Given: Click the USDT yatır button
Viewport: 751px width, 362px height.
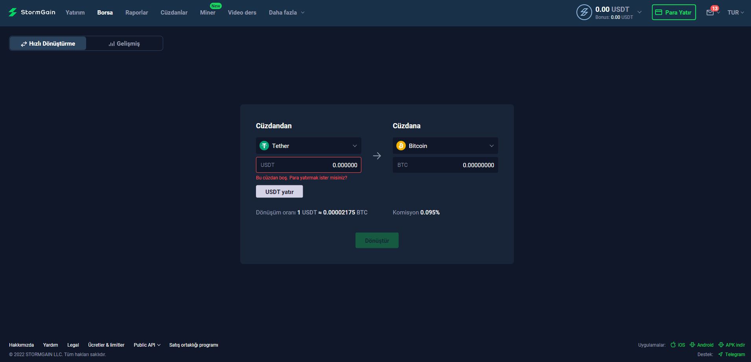Looking at the screenshot, I should pyautogui.click(x=280, y=192).
